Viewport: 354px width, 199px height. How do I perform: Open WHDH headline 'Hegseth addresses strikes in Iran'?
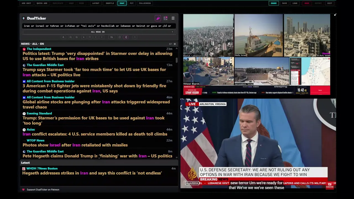click(92, 173)
